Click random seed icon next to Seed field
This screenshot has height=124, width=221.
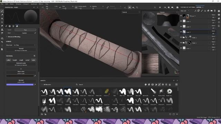(x=35, y=33)
